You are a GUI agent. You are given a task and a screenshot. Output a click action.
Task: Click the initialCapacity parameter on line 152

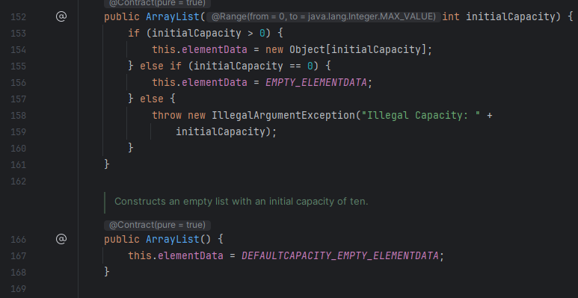tap(511, 17)
